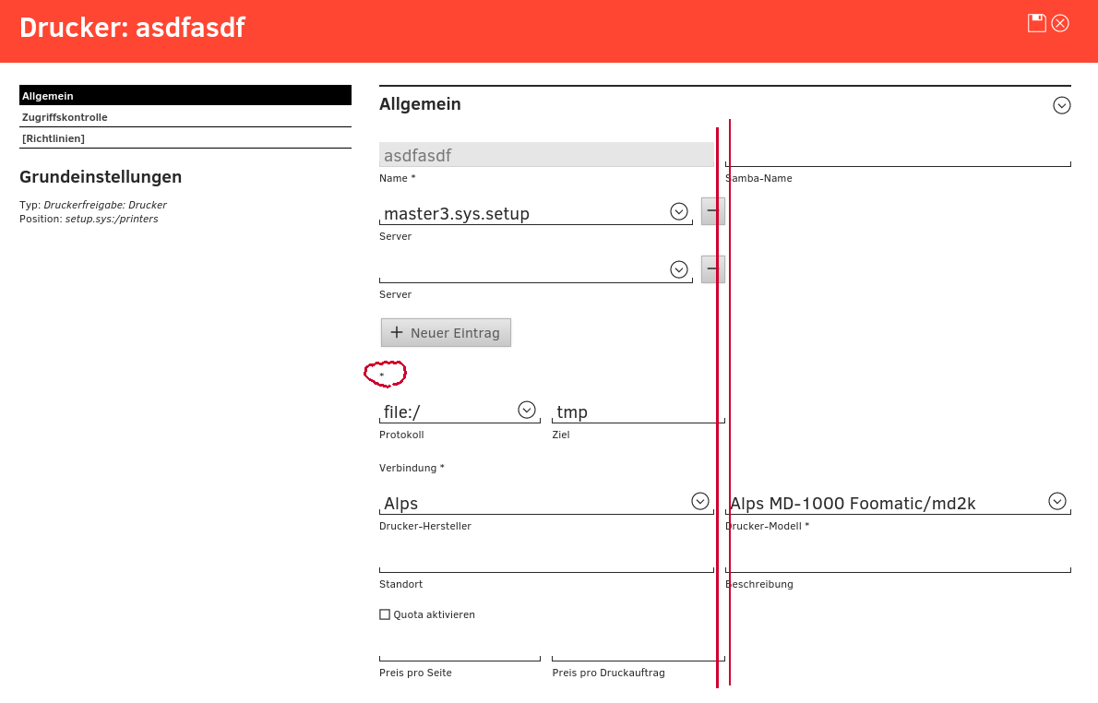1098x703 pixels.
Task: Click the Preis pro Seite field
Action: [x=459, y=649]
